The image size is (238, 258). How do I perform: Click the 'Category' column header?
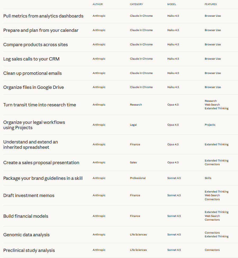[136, 4]
